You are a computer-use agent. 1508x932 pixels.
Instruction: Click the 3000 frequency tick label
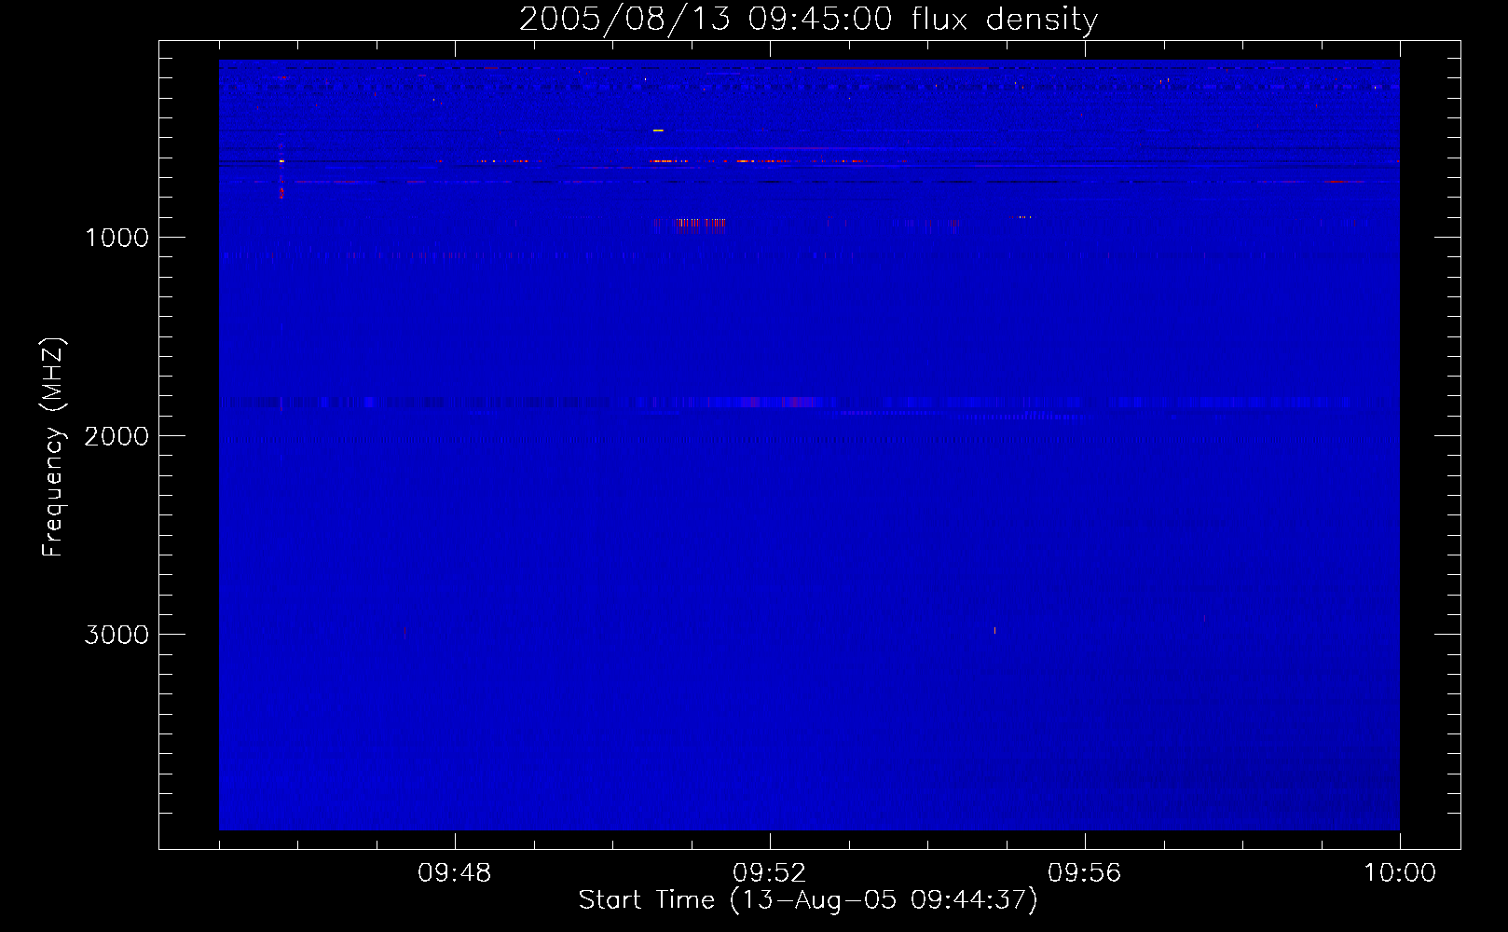tap(117, 635)
